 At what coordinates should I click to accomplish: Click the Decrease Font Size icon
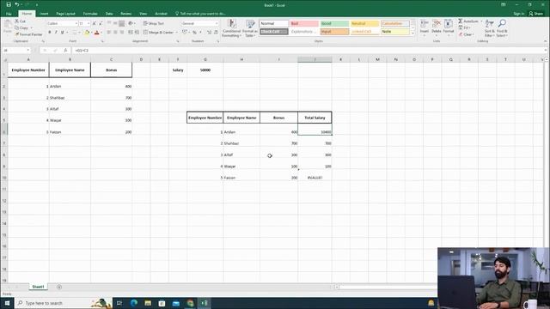[101, 23]
